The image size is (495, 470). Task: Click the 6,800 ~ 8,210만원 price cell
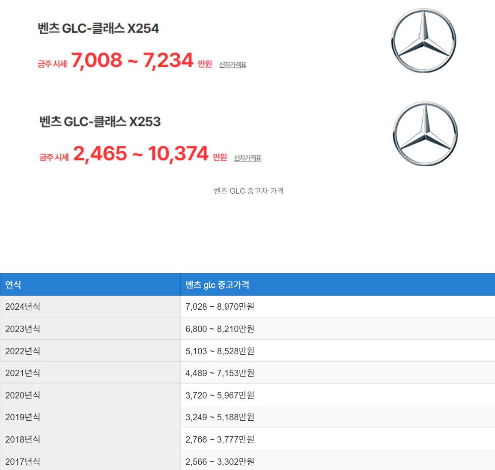pos(338,329)
